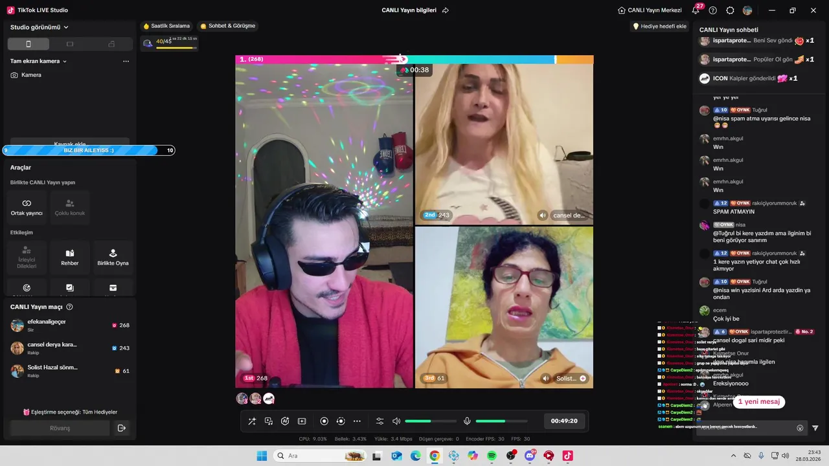
Task: Open the profile avatar menu
Action: [x=747, y=10]
